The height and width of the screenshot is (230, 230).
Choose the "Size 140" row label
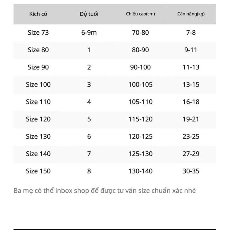[38, 154]
